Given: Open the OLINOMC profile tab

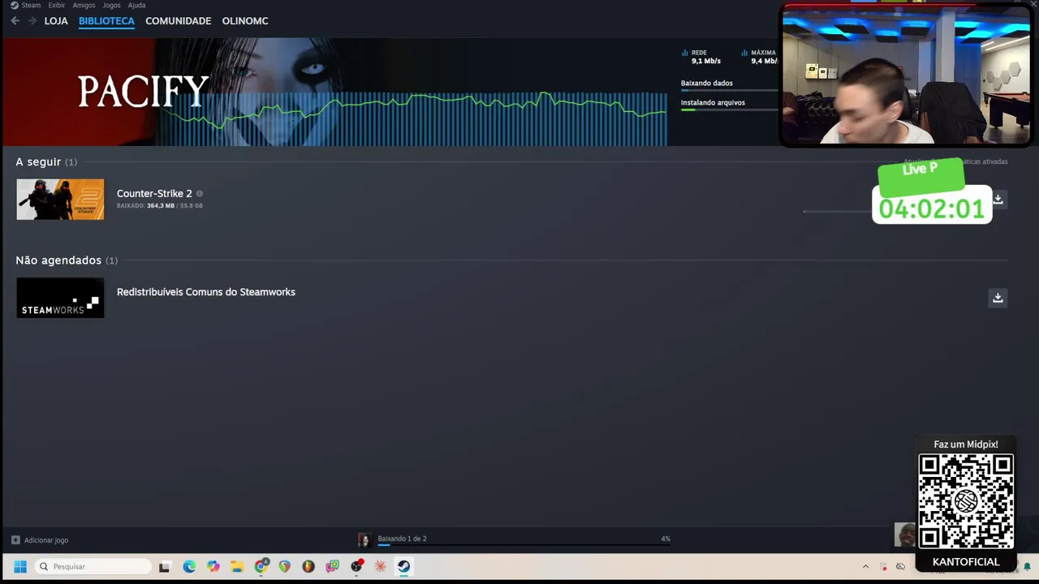Looking at the screenshot, I should click(x=245, y=21).
